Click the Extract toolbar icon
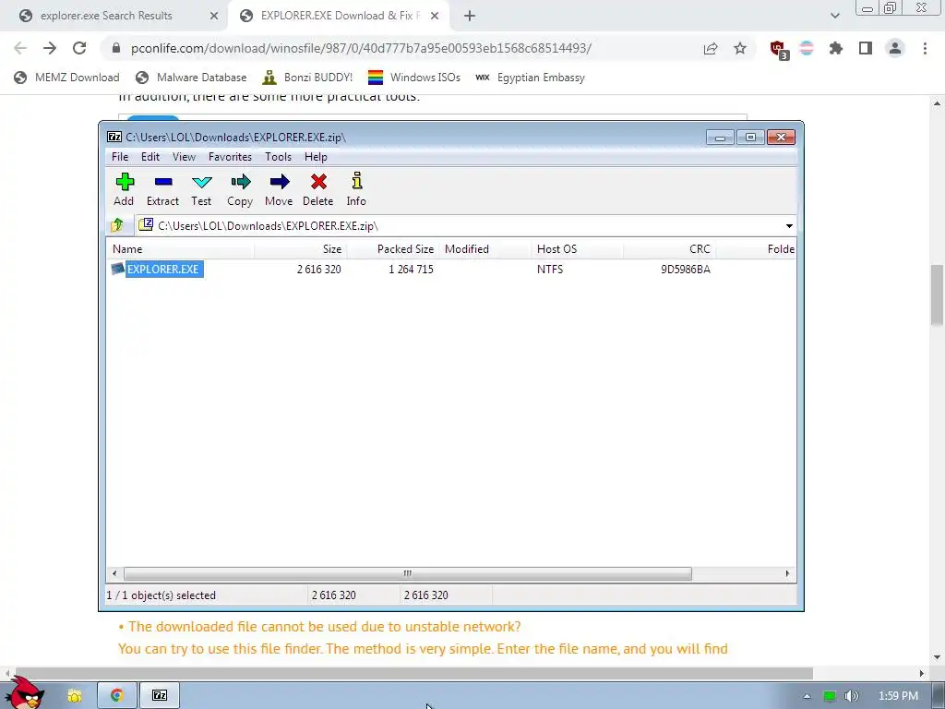 click(x=162, y=190)
